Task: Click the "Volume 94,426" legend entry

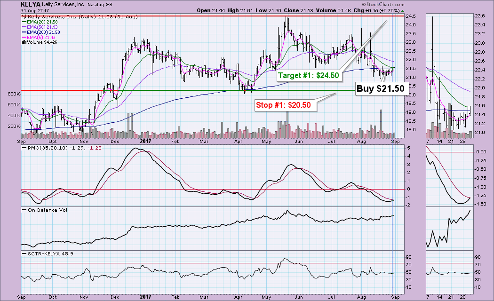Action: pyautogui.click(x=42, y=42)
